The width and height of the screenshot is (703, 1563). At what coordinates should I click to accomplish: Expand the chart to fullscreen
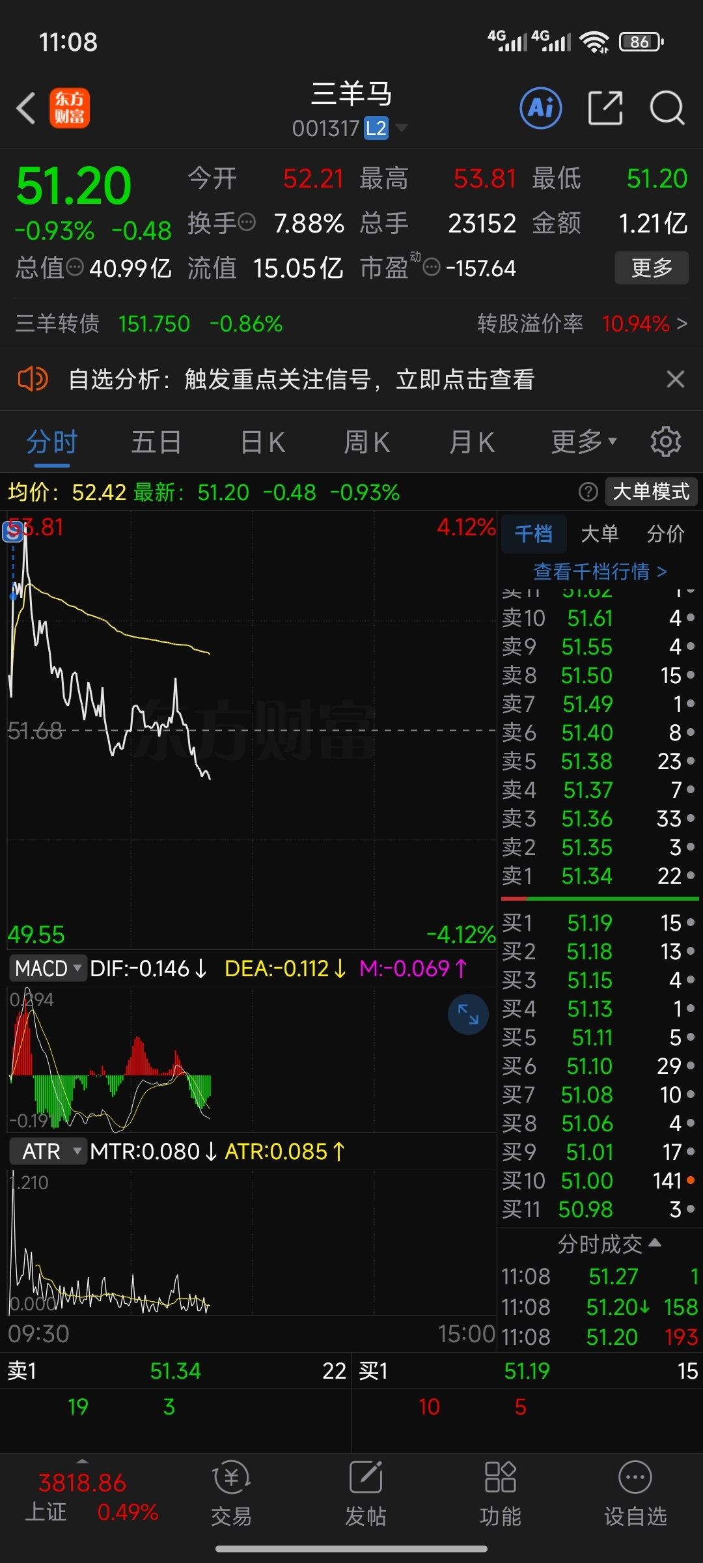point(468,1014)
